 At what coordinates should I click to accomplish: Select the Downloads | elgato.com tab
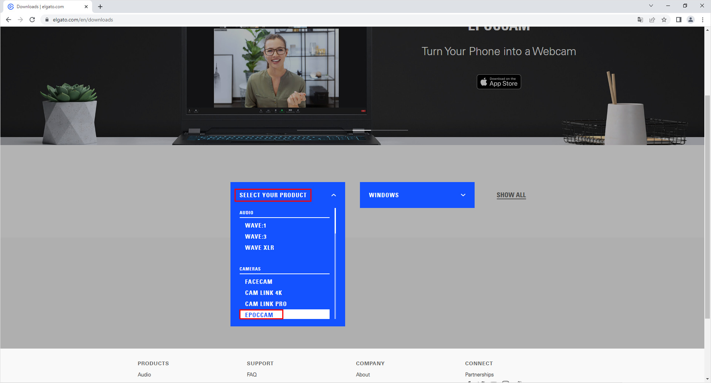click(48, 7)
